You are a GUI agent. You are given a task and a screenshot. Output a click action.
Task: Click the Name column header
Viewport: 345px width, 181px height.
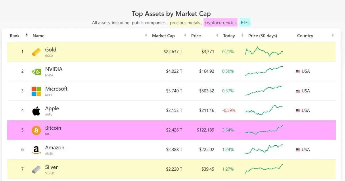[39, 36]
